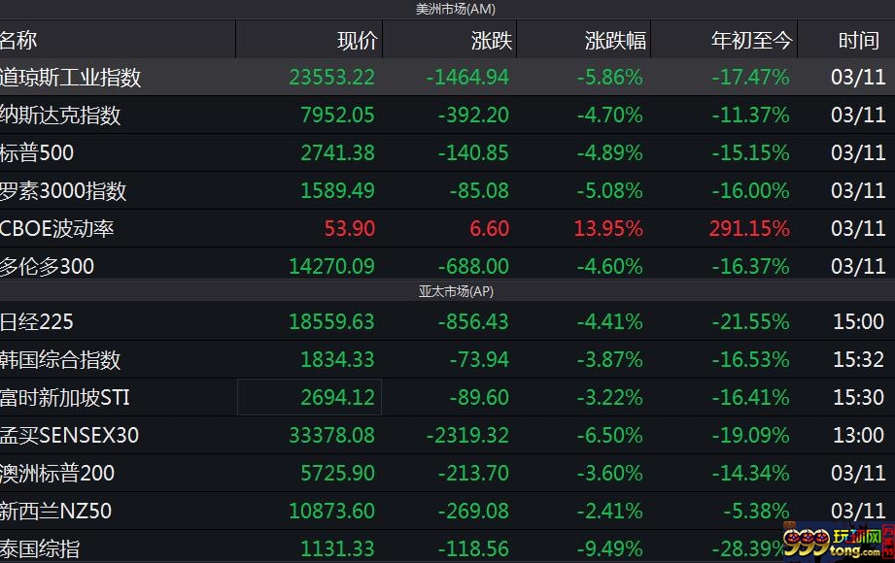
Task: Click the Nikkei 225 price 18559.63
Action: [331, 321]
